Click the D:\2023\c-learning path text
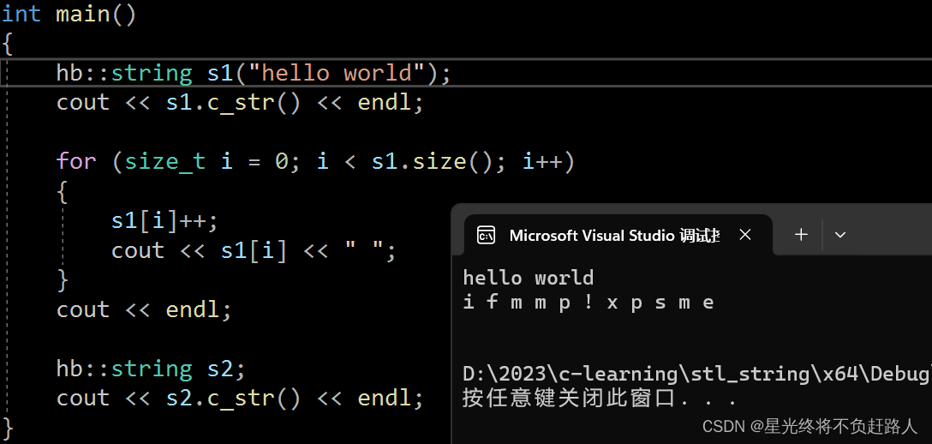The height and width of the screenshot is (444, 932). coord(697,373)
